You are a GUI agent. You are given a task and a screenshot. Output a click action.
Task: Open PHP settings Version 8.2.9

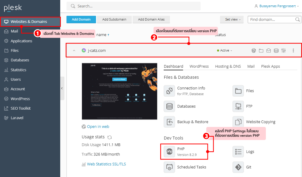click(180, 152)
